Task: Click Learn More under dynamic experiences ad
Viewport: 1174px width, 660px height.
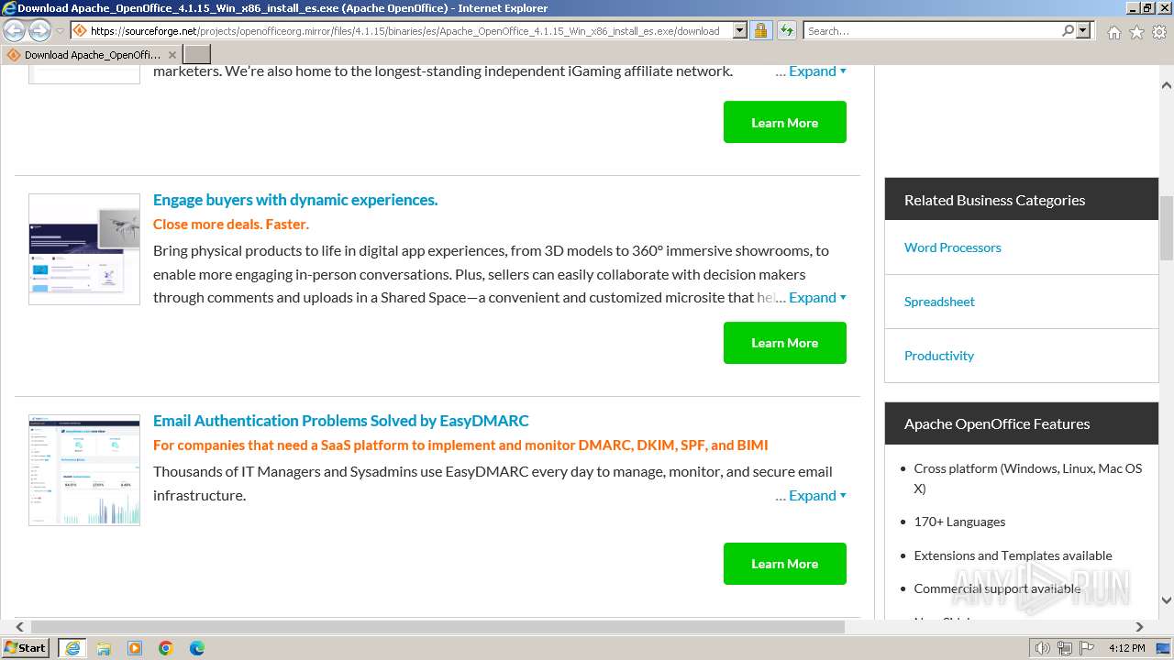Action: [785, 343]
